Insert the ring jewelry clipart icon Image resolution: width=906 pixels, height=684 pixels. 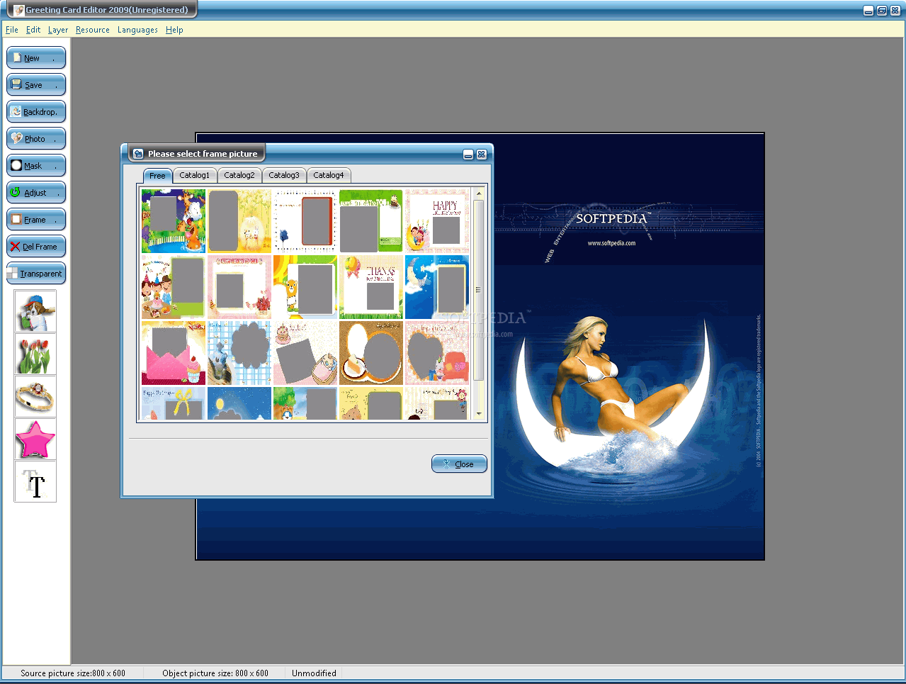35,397
